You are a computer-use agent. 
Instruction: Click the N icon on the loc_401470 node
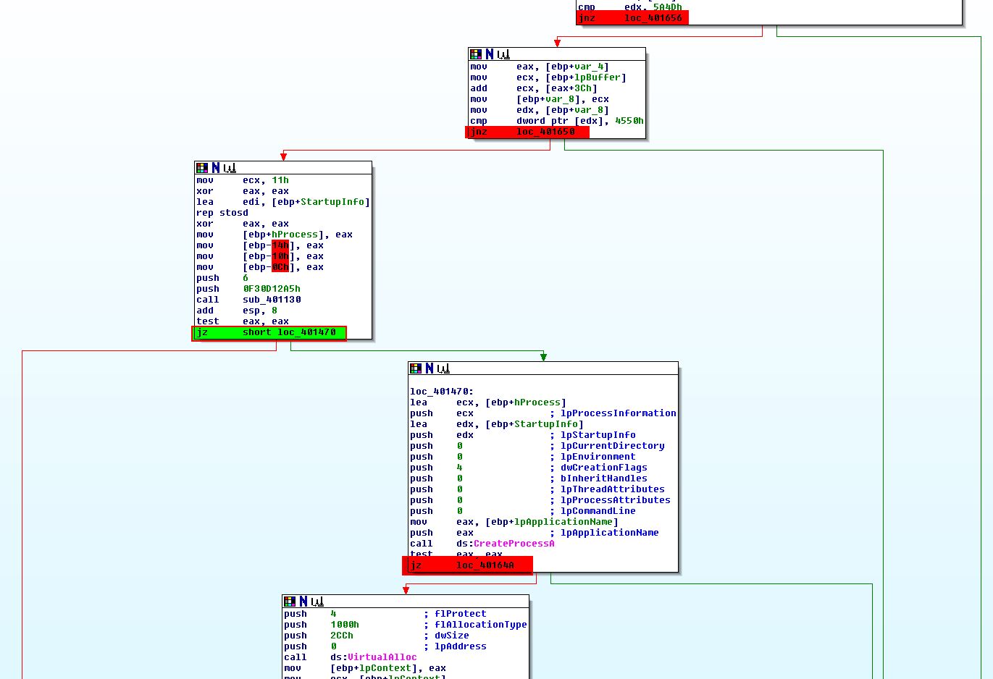coord(430,368)
